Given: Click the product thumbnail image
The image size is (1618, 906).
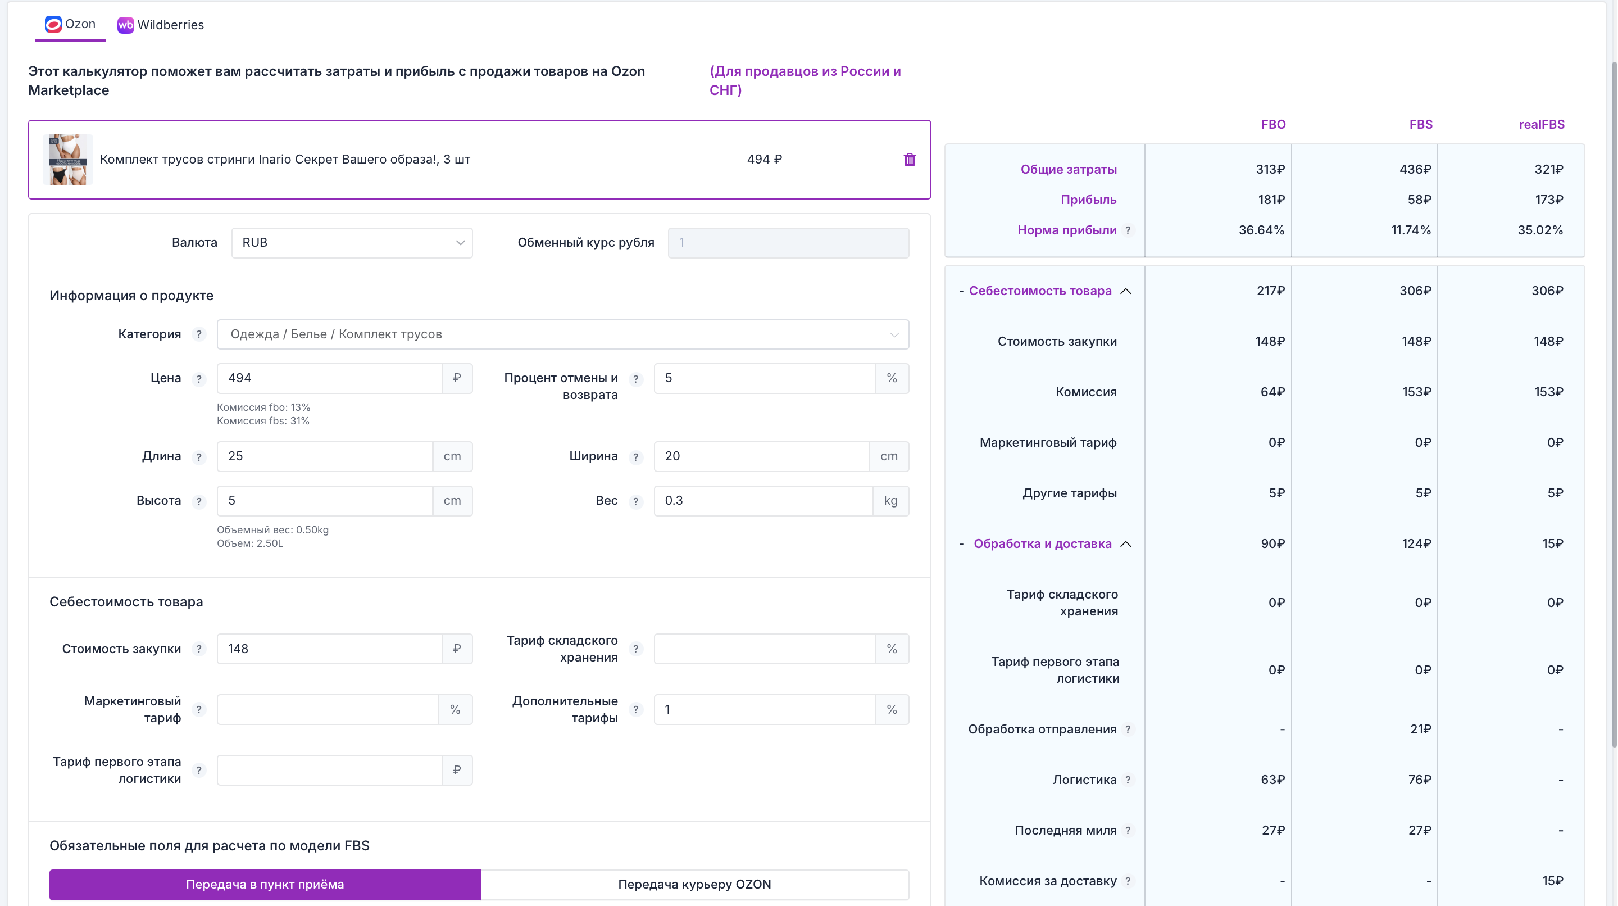Looking at the screenshot, I should click(x=68, y=160).
